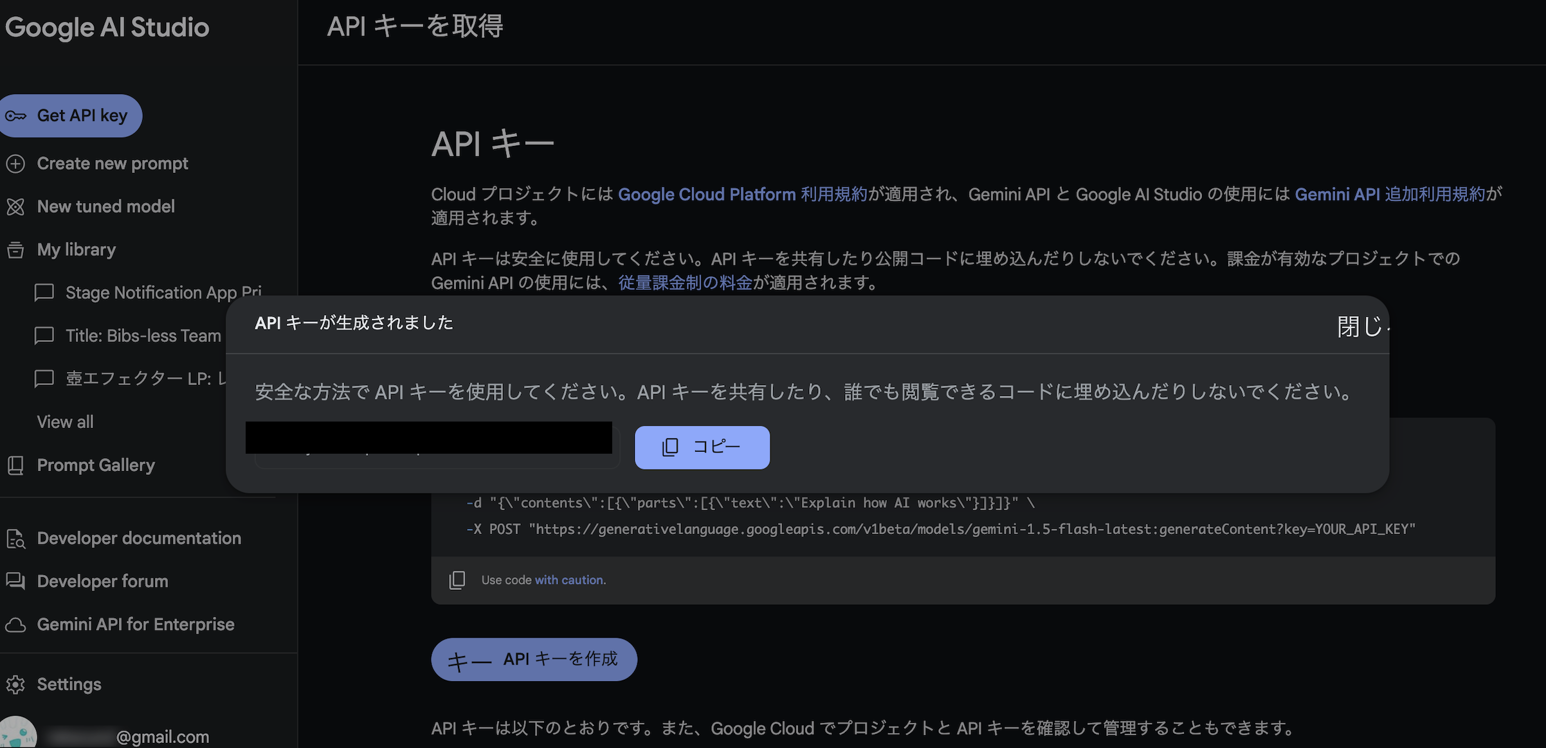Open the Developer forum icon
This screenshot has height=748, width=1546.
(x=15, y=582)
